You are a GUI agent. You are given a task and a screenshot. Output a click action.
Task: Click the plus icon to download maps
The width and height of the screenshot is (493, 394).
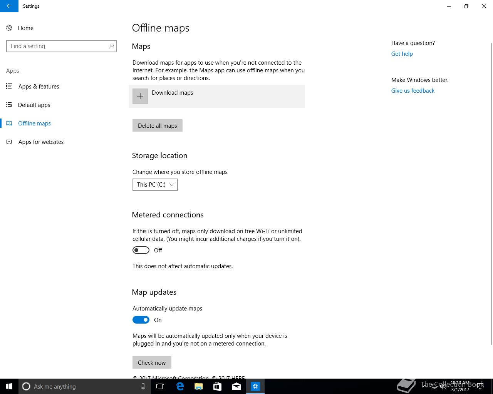[140, 96]
